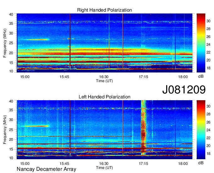The width and height of the screenshot is (214, 173).
Task: Click the "dB" unit label of Right Handed color bar
Action: [x=201, y=76]
